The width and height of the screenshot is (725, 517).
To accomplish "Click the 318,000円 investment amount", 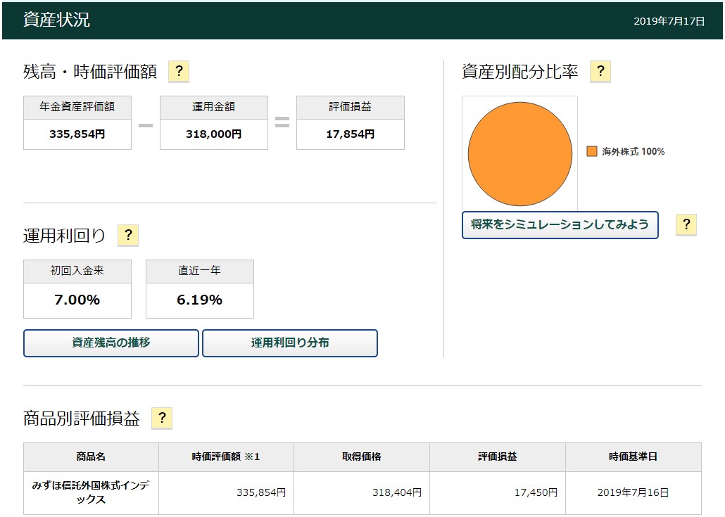I will 213,134.
